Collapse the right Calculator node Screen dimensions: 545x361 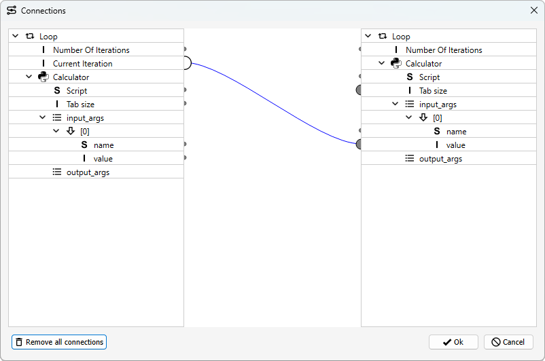(382, 63)
